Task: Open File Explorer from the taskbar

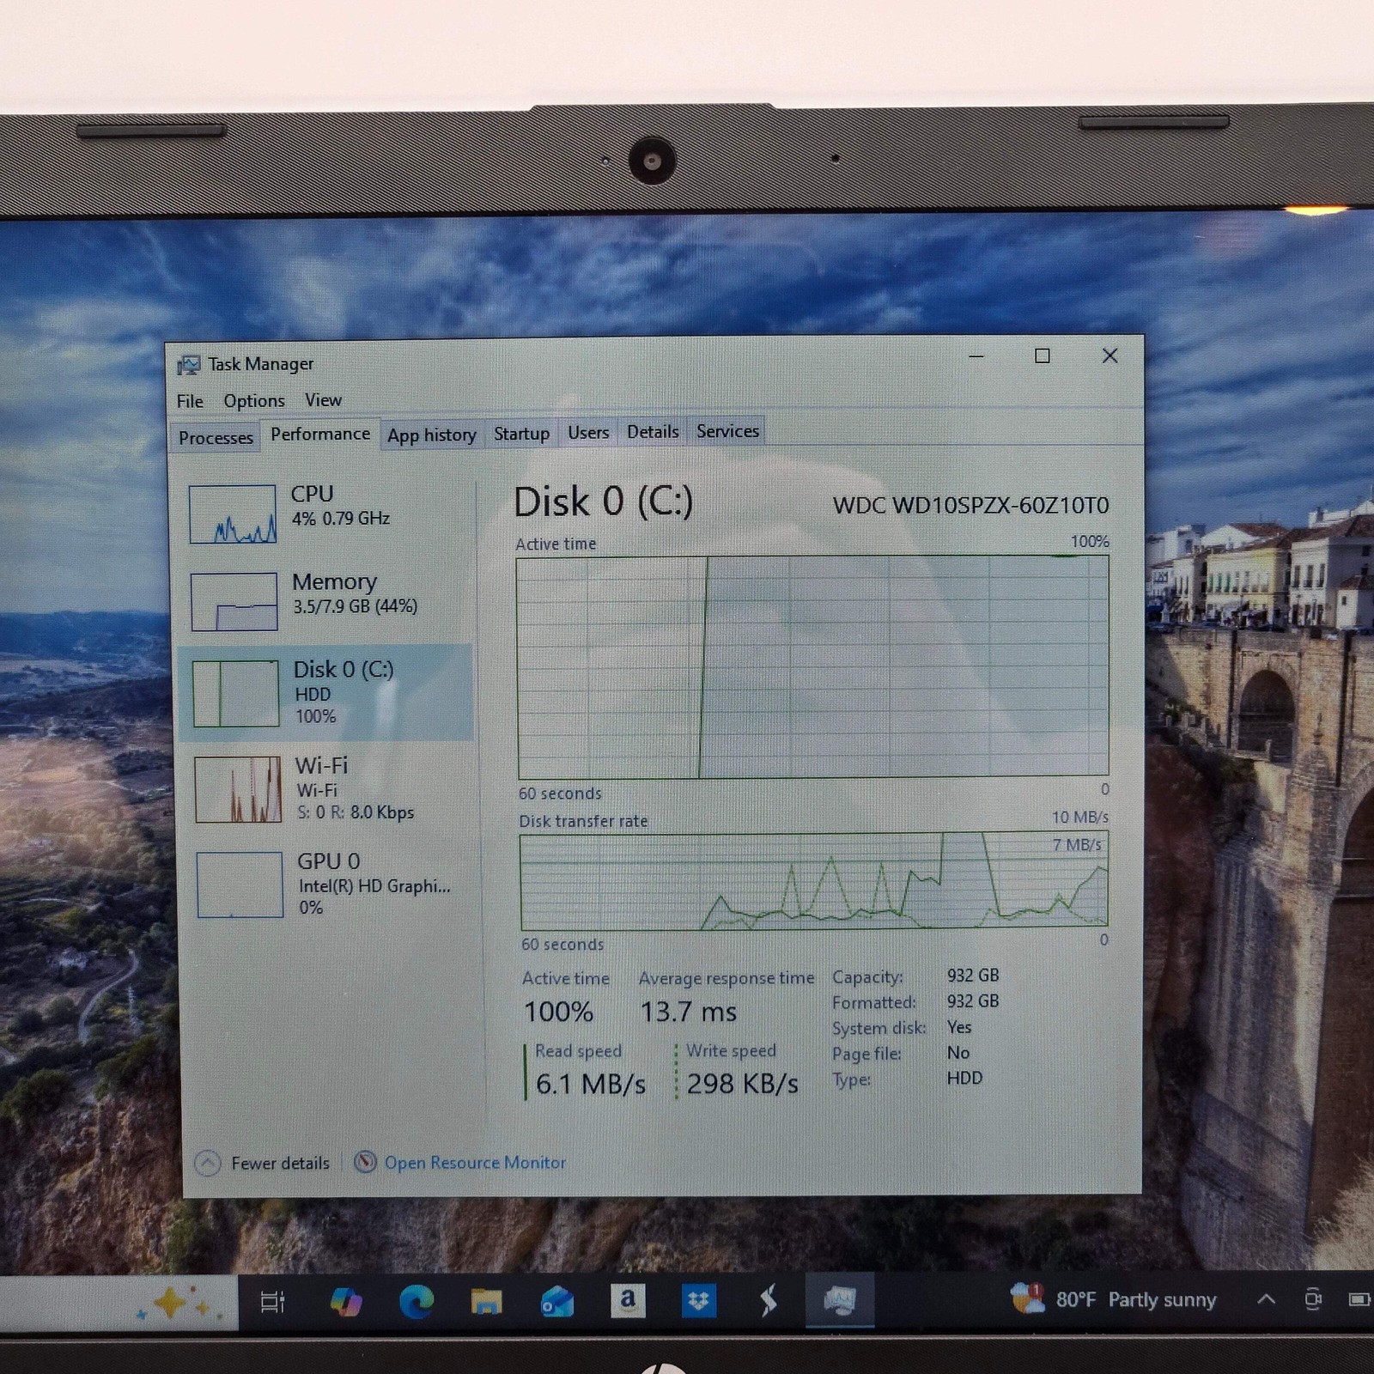Action: pos(486,1302)
